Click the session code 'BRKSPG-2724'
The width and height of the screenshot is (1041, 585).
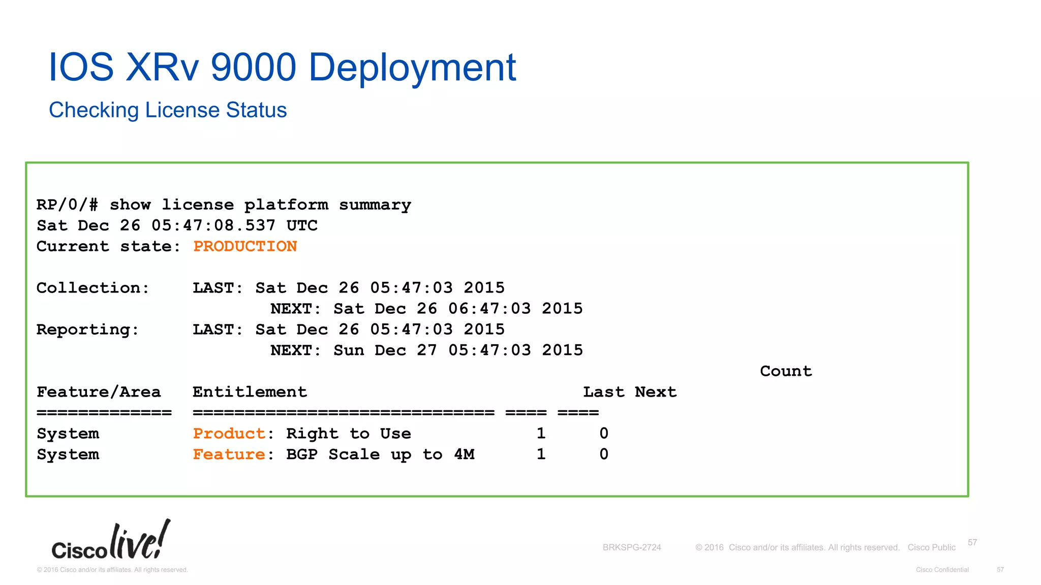(632, 547)
